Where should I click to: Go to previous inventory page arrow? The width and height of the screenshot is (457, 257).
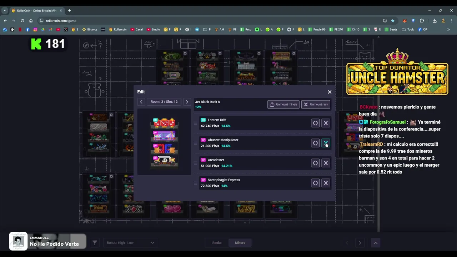(347, 243)
